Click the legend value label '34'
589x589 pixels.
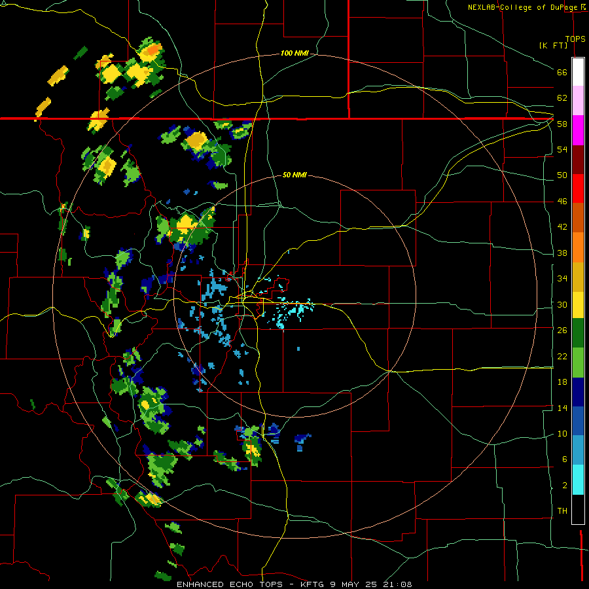click(x=562, y=279)
